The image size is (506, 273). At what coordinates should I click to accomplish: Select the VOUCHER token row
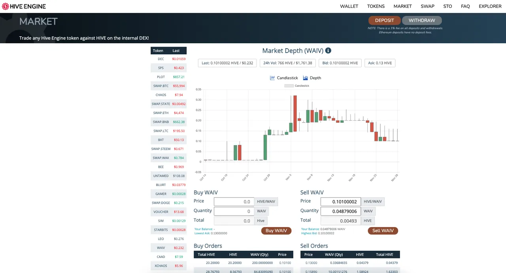tap(168, 212)
